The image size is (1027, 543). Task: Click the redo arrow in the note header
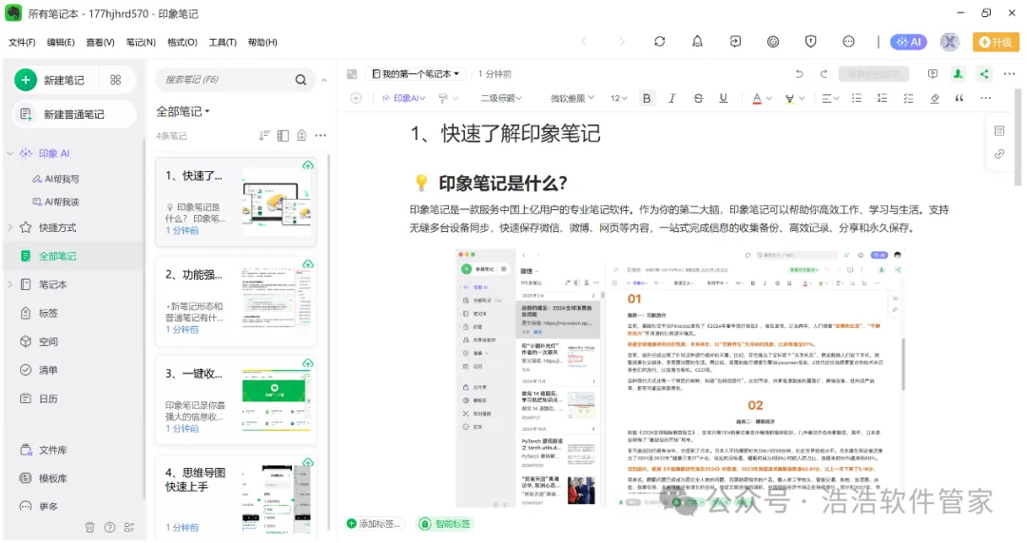[x=824, y=74]
